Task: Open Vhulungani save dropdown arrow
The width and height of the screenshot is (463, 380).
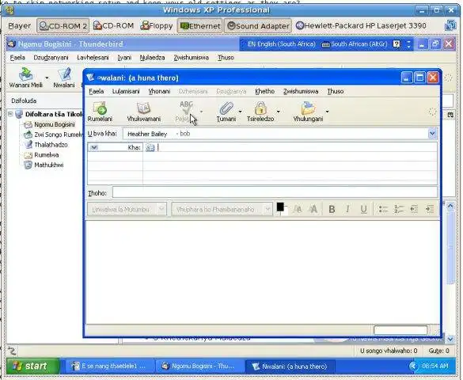Action: coord(327,112)
